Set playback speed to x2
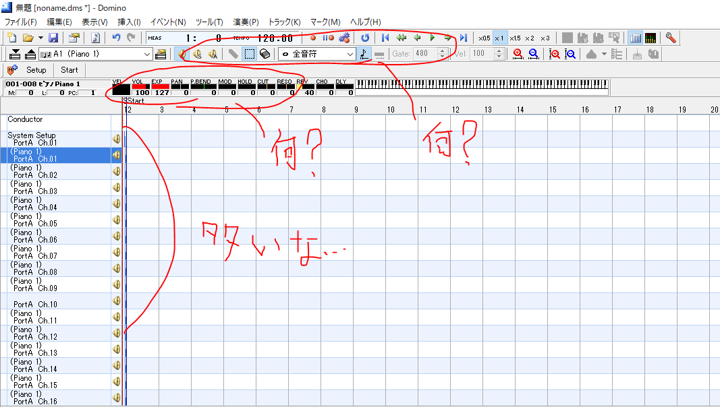This screenshot has width=720, height=407. click(x=530, y=38)
